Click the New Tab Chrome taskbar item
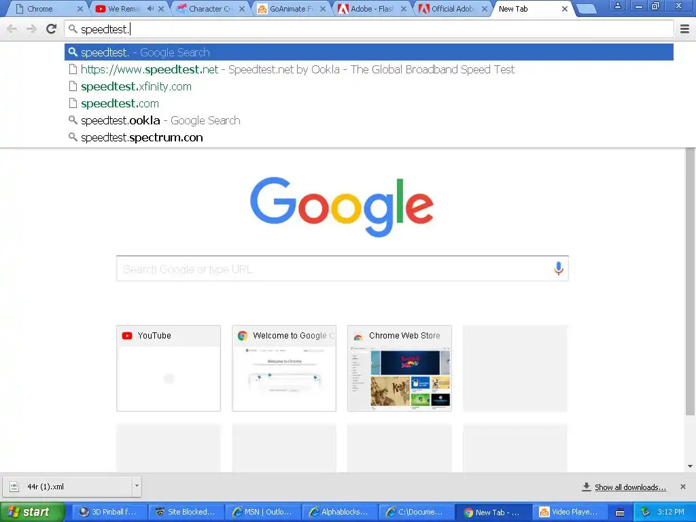The height and width of the screenshot is (522, 696). click(x=493, y=512)
